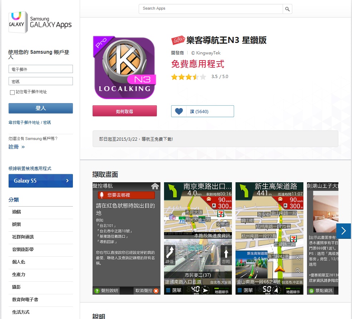Click the 擷取畫面 section heading
The height and width of the screenshot is (319, 352).
pos(105,174)
